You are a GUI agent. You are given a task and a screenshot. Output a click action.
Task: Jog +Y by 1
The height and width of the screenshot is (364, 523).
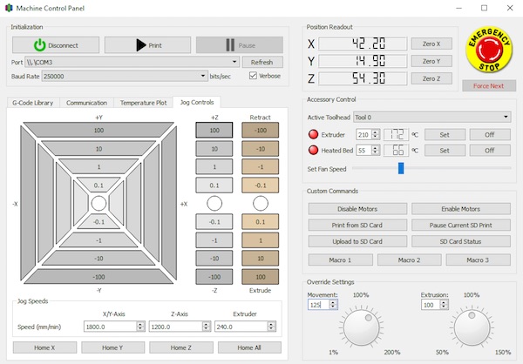pyautogui.click(x=98, y=166)
